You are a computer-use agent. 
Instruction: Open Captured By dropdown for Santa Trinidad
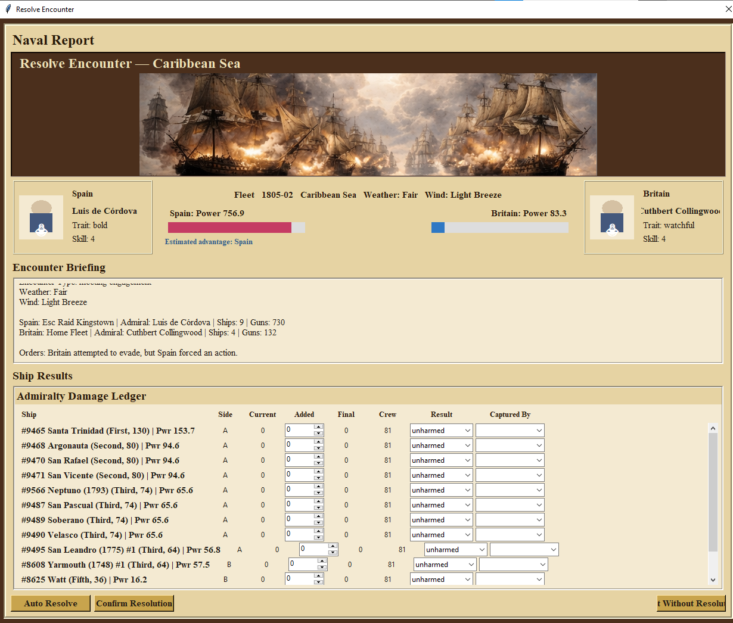[x=510, y=431]
